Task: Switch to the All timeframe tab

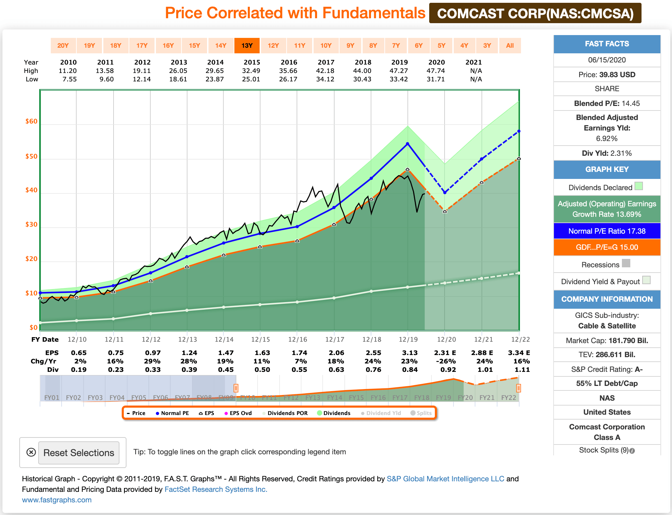Action: click(510, 45)
